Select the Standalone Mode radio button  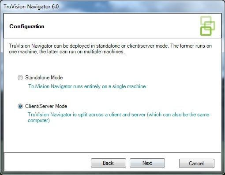point(20,78)
